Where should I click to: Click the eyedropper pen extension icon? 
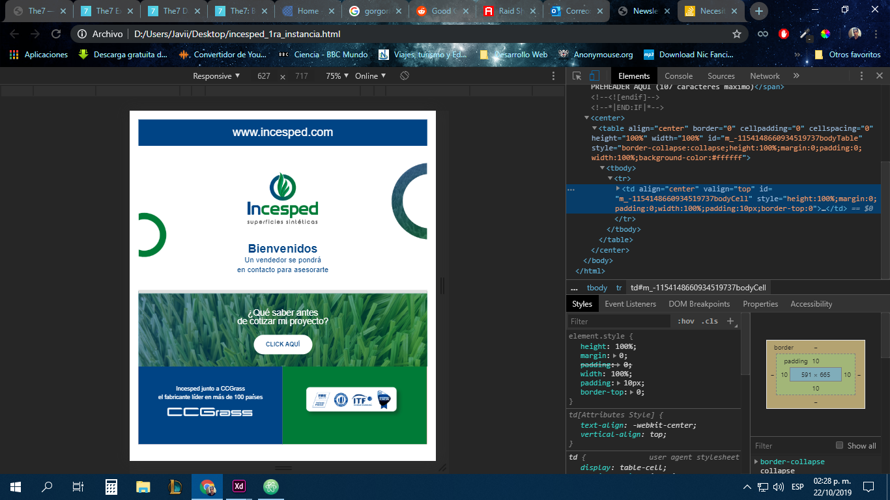805,34
